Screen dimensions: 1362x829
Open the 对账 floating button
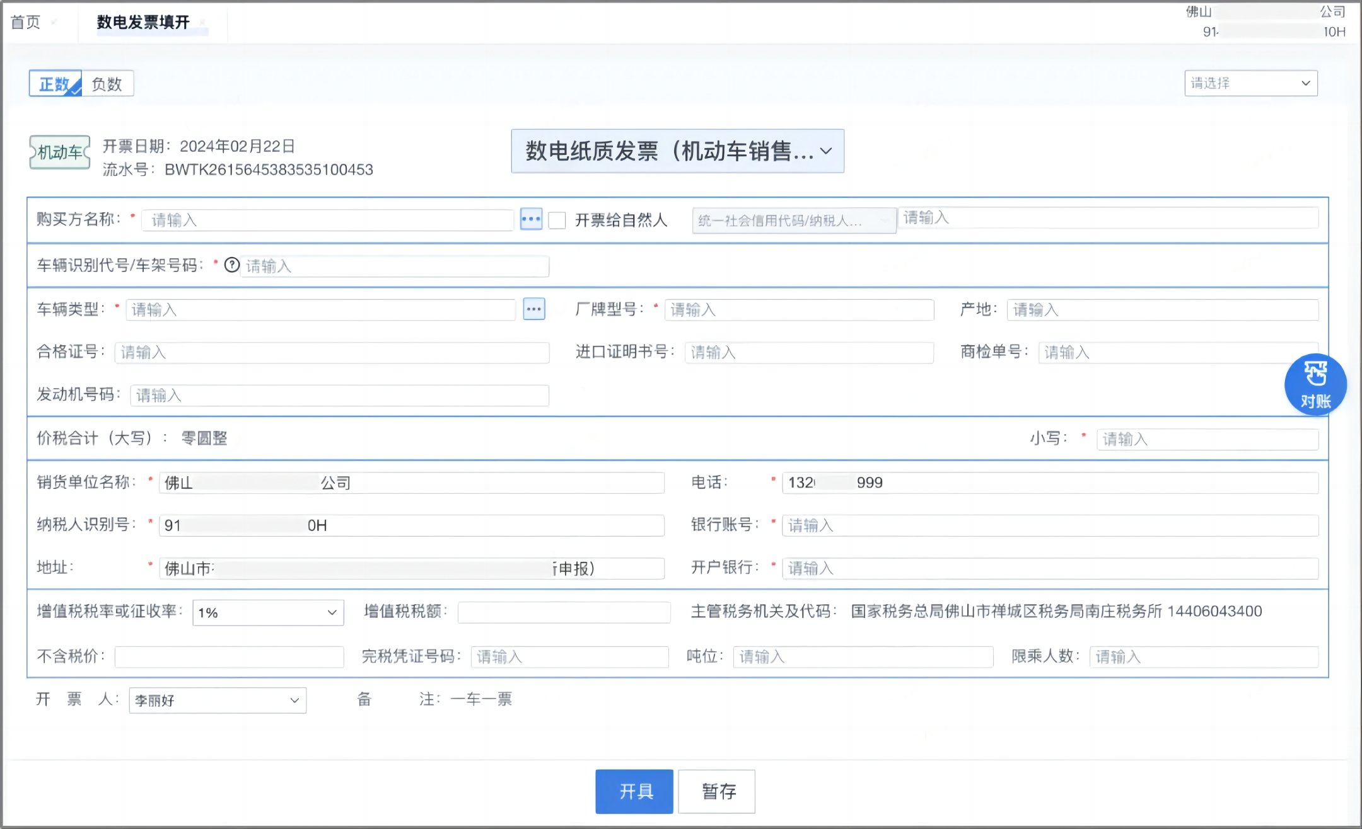click(1315, 384)
